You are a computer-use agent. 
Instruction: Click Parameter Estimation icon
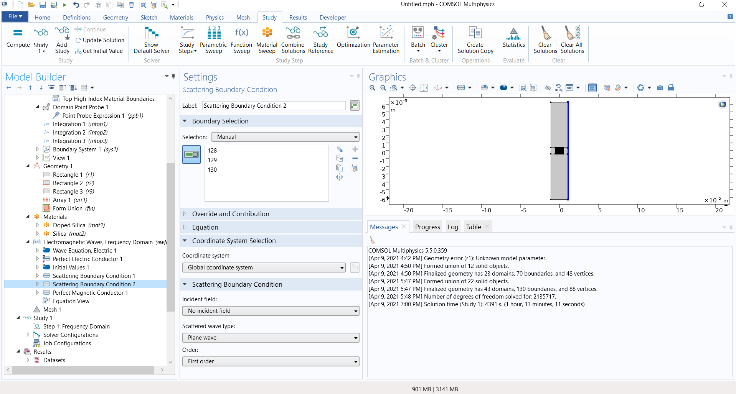(386, 40)
